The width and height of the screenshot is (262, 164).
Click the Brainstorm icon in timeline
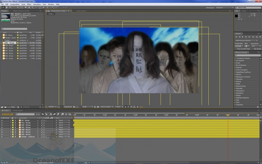click(x=62, y=114)
